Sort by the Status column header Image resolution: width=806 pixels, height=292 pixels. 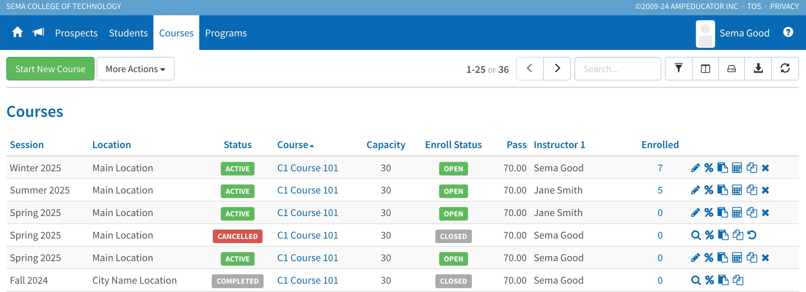[x=237, y=145]
